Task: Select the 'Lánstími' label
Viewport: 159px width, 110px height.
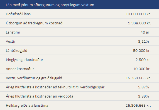Action: 13,32
